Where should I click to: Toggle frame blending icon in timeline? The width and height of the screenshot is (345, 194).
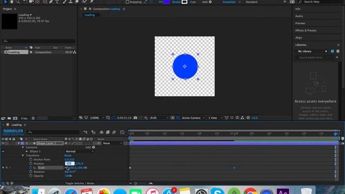point(108,132)
